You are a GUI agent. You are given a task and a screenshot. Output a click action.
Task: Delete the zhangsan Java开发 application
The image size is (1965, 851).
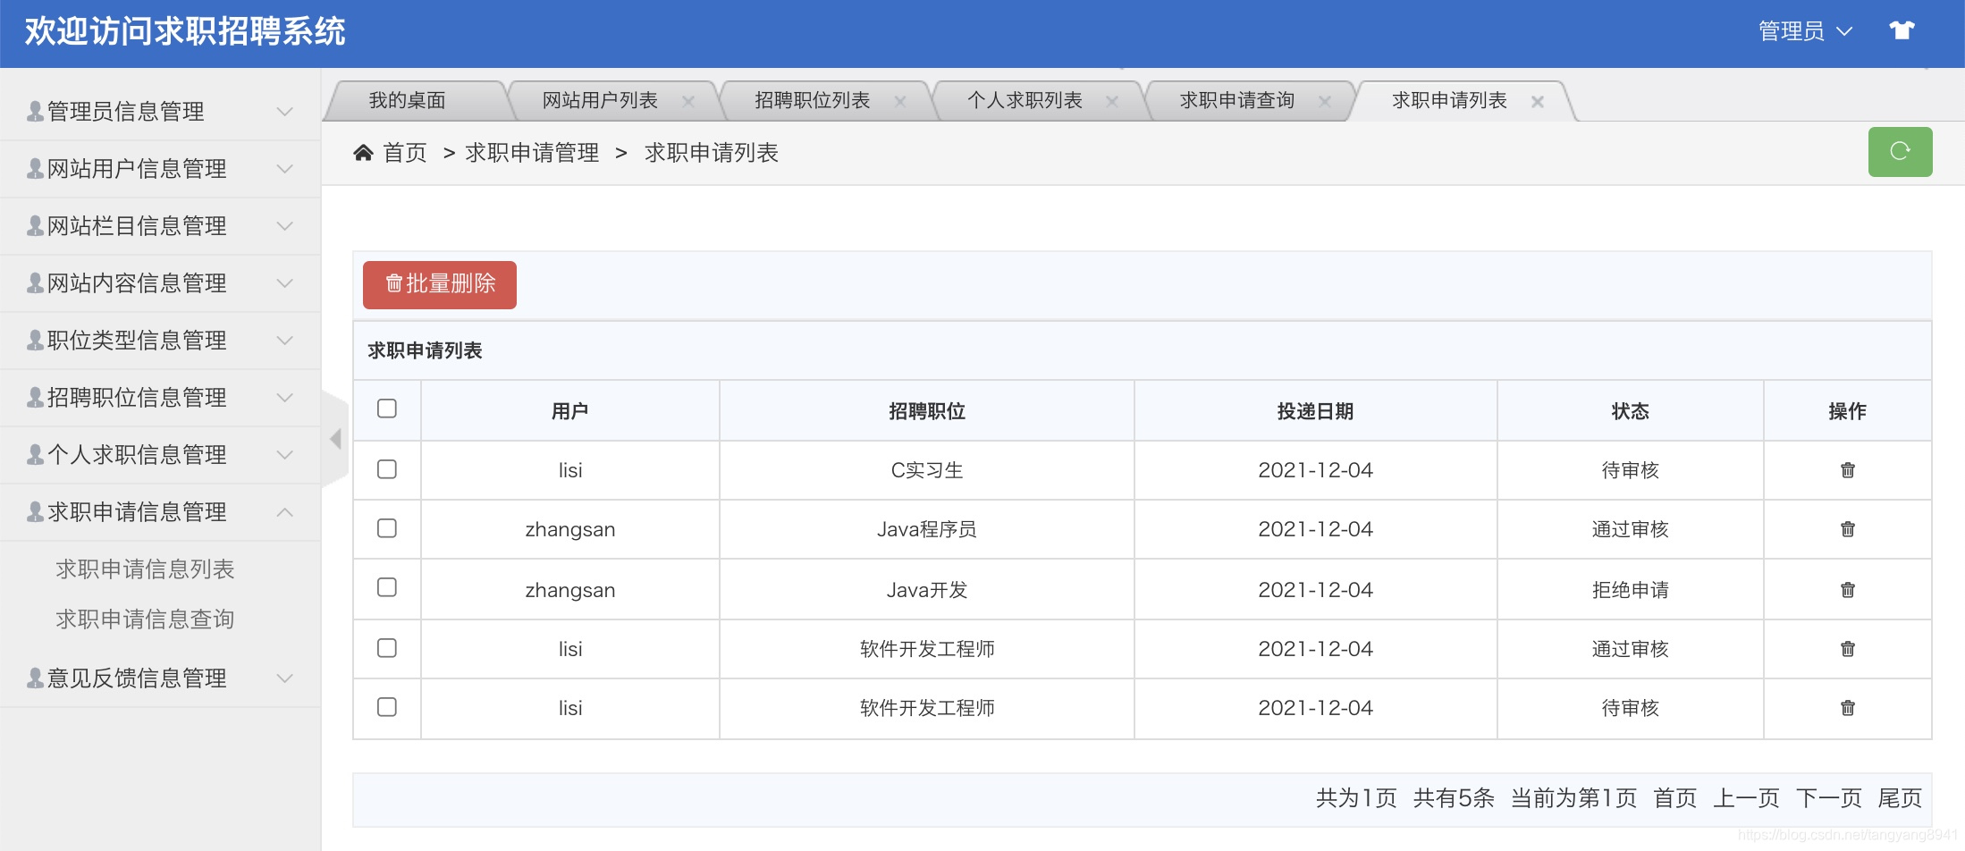1848,590
